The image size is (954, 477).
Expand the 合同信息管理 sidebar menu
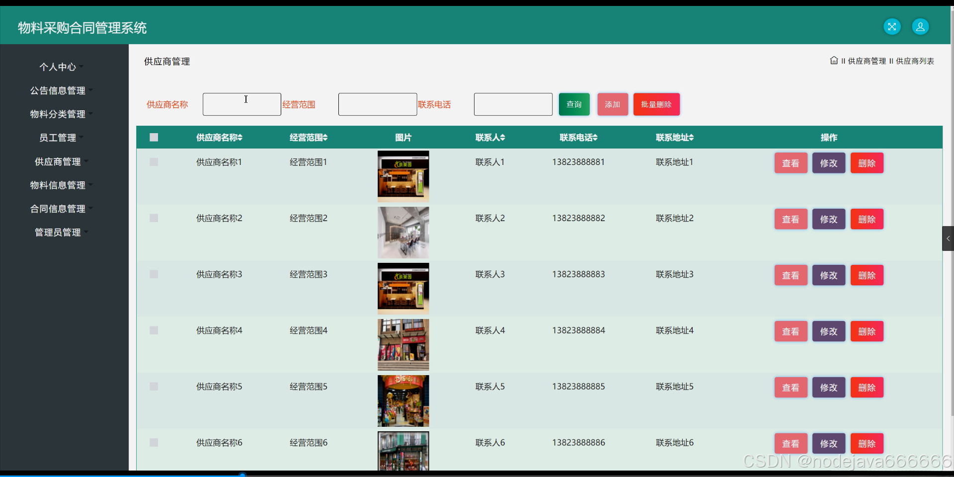click(62, 209)
